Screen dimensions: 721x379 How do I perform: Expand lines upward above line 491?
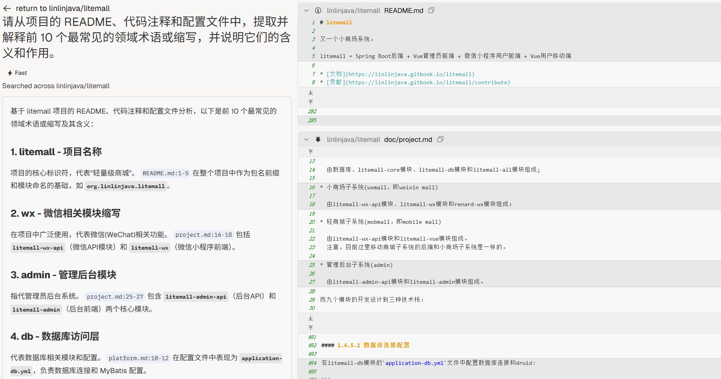310,328
